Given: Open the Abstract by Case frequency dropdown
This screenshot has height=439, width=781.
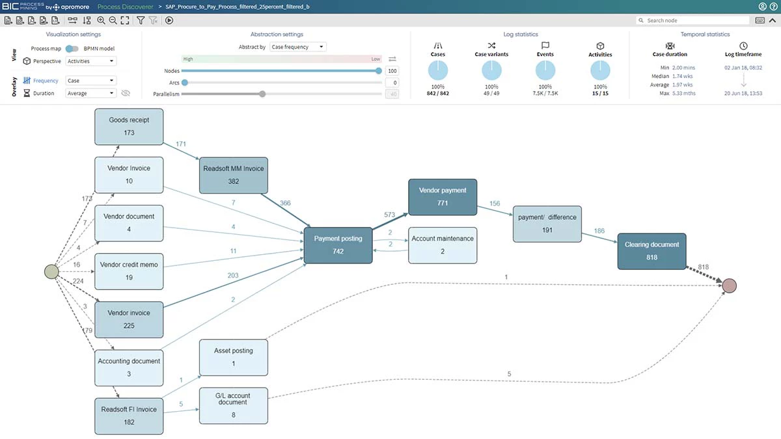Looking at the screenshot, I should (x=299, y=46).
